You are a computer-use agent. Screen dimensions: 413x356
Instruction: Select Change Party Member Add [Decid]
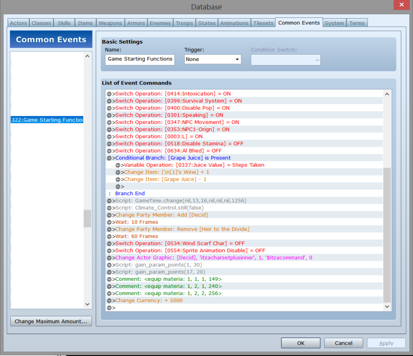[x=244, y=215]
